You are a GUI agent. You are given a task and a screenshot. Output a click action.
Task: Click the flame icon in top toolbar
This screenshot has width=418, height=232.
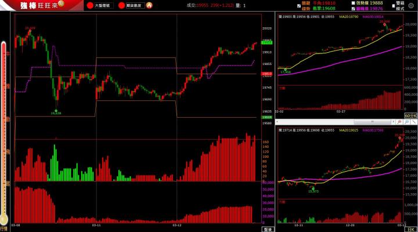point(149,5)
